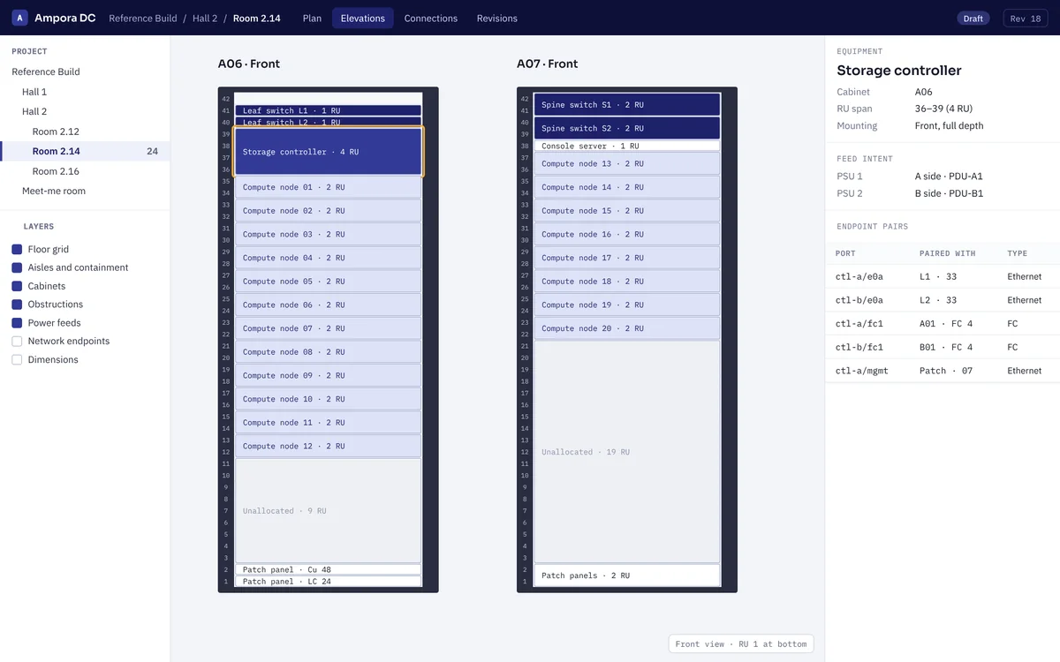Turn off the Power feeds layer

click(17, 323)
